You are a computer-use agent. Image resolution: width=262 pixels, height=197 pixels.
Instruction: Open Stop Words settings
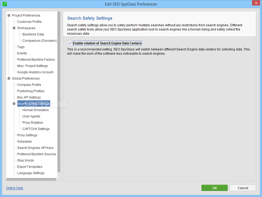[x=26, y=160]
